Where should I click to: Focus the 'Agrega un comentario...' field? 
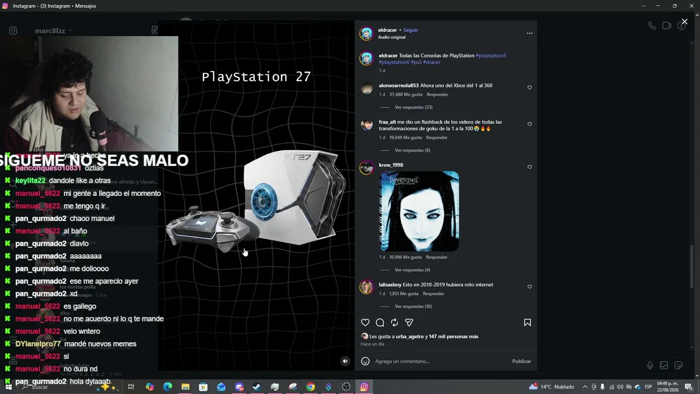(441, 361)
